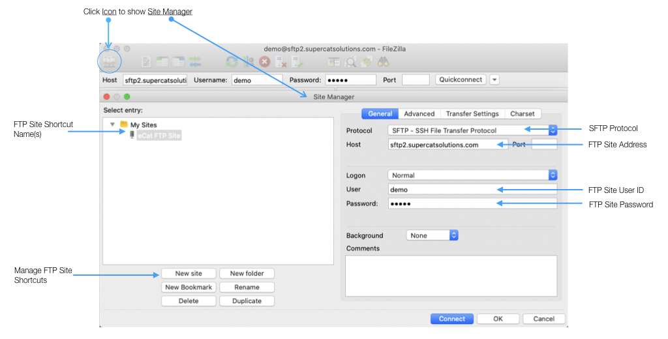Toggle the transfer queue arrows icon
Screen dimensions: 668x339
(195, 62)
